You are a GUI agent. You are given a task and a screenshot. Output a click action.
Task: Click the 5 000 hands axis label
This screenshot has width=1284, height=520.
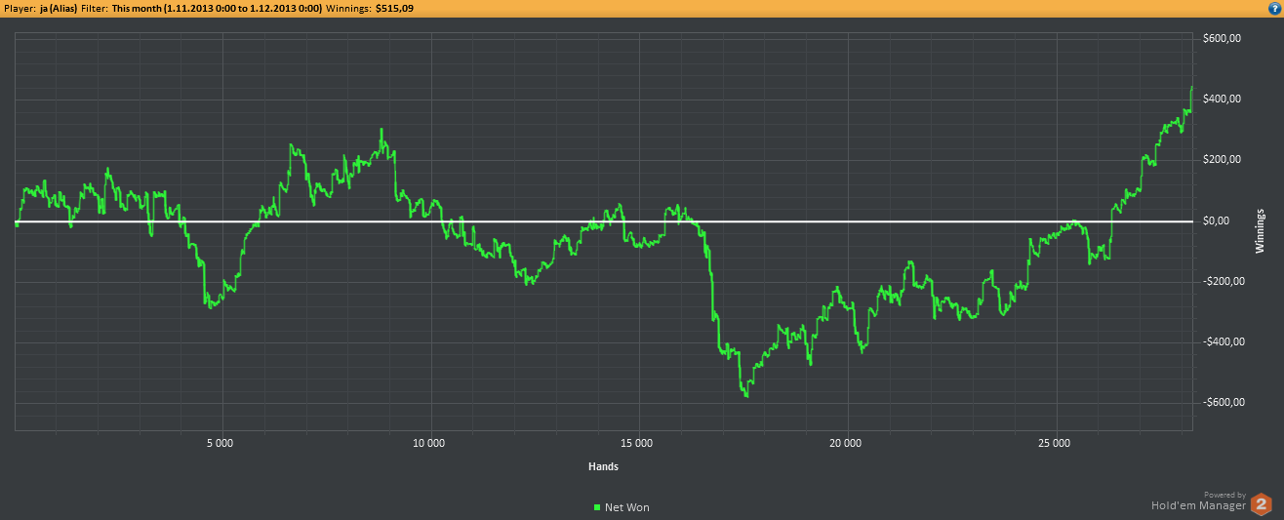tap(221, 443)
